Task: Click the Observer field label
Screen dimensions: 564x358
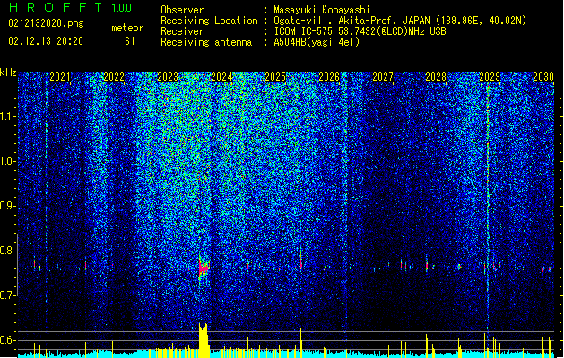Action: pos(182,10)
